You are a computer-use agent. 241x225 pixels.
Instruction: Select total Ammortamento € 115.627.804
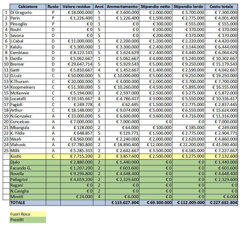click(122, 203)
